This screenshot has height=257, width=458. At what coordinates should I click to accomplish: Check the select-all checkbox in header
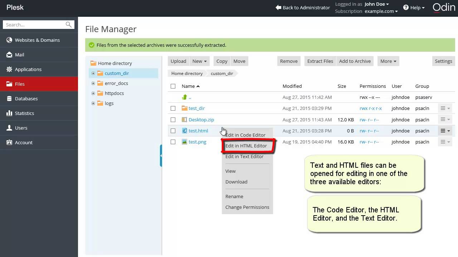coord(173,86)
